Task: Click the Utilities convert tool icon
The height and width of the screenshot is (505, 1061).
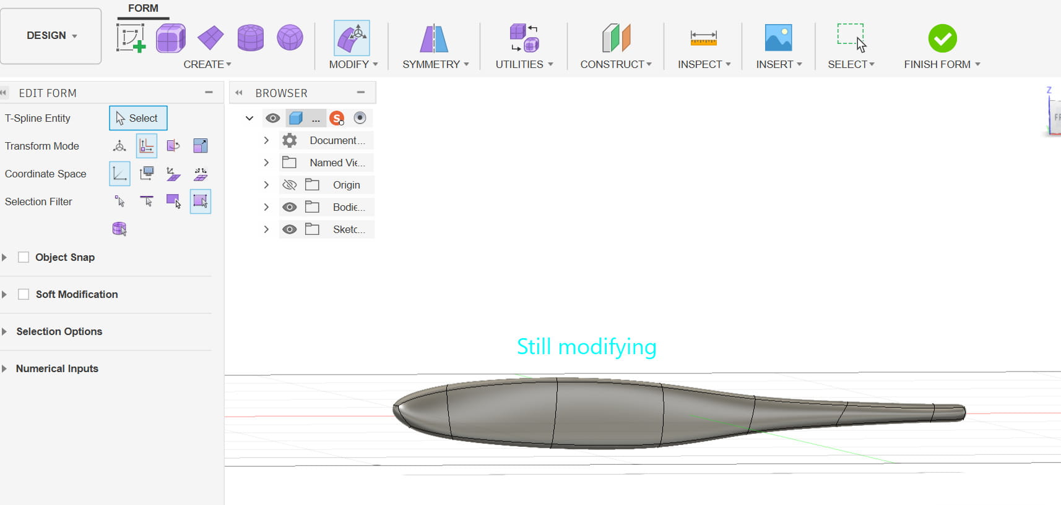Action: point(524,38)
